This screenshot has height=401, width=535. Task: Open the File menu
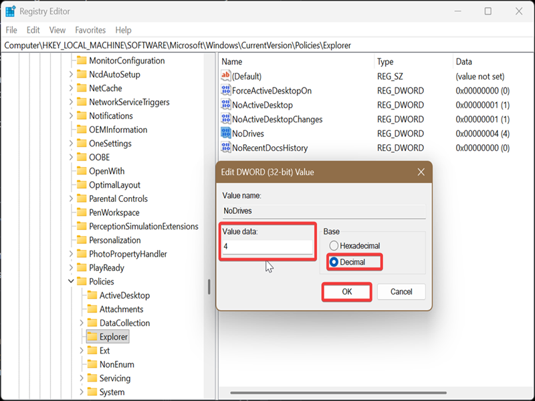[11, 30]
